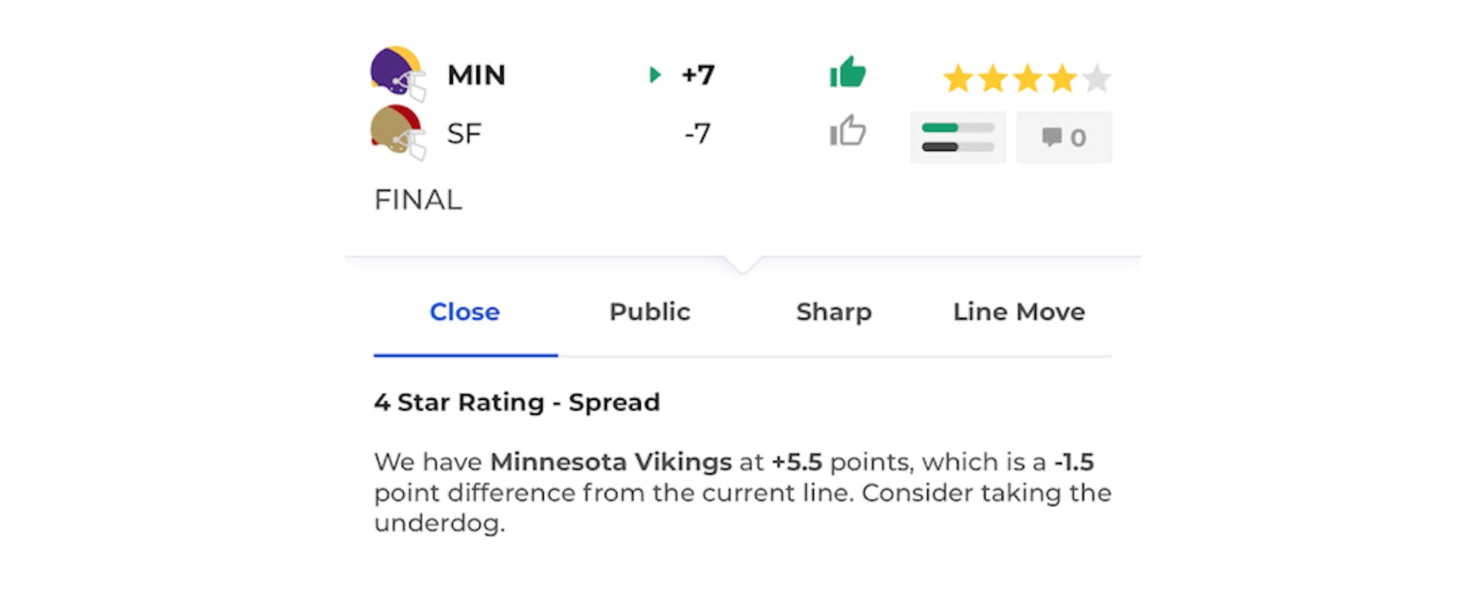Click the first gold rating star
Screen dimensions: 1480x596
point(958,78)
